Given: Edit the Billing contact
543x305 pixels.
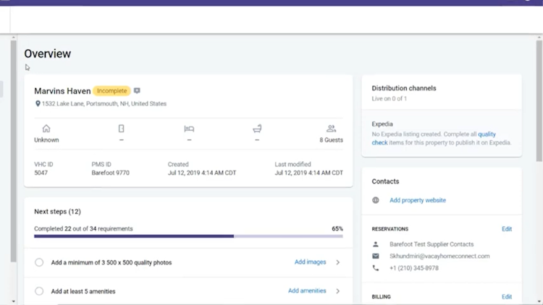Looking at the screenshot, I should (x=507, y=297).
